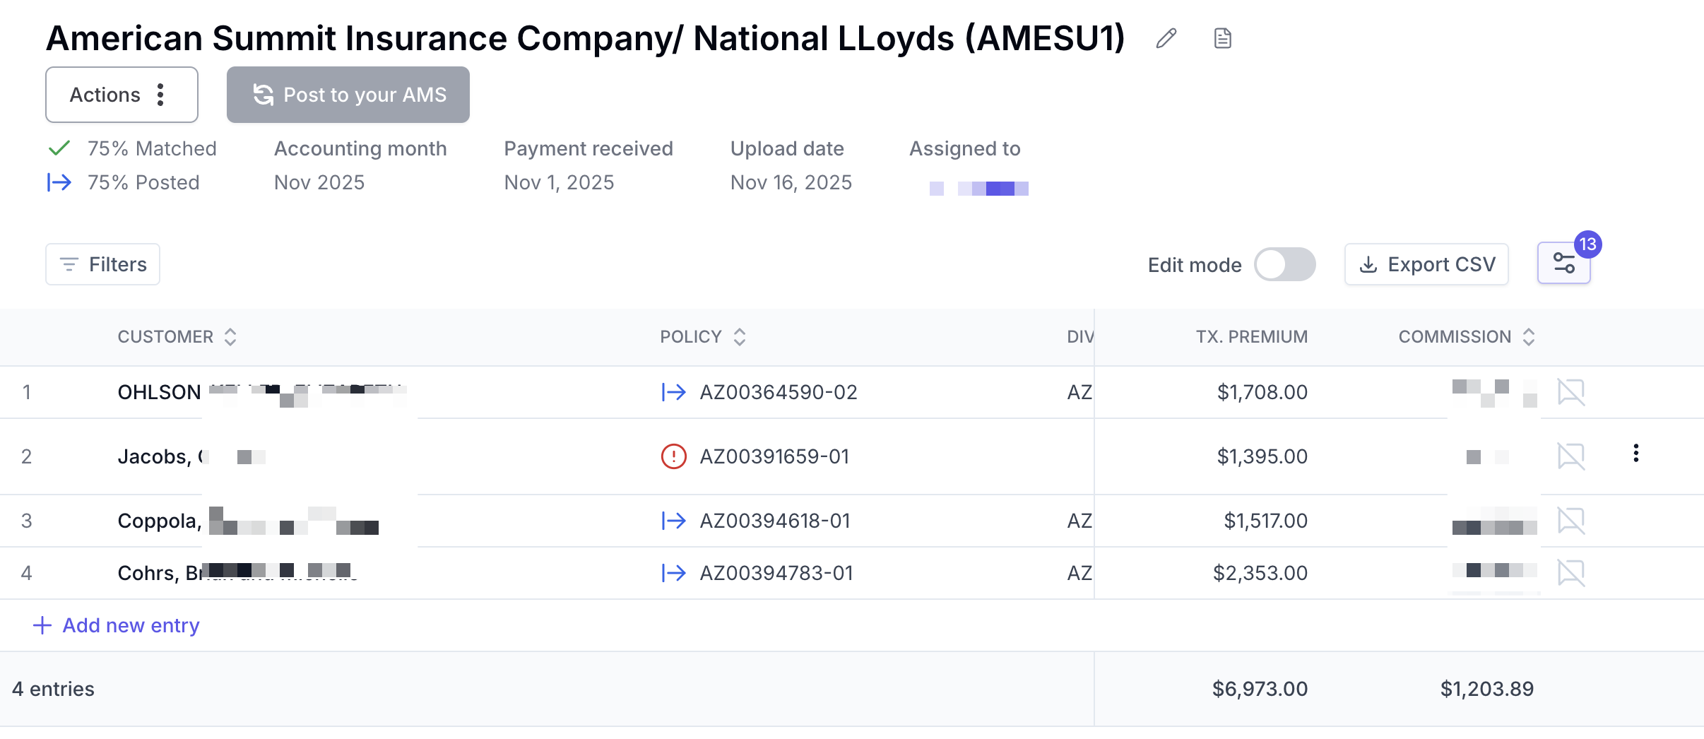The image size is (1704, 739).
Task: Click the red warning icon for AZ00391659-01
Action: click(x=674, y=456)
